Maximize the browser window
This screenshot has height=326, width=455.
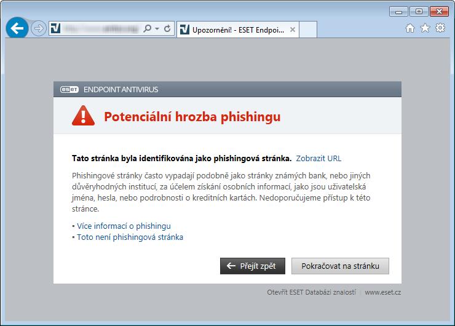coord(419,12)
